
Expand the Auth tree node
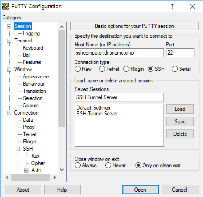pos(26,170)
